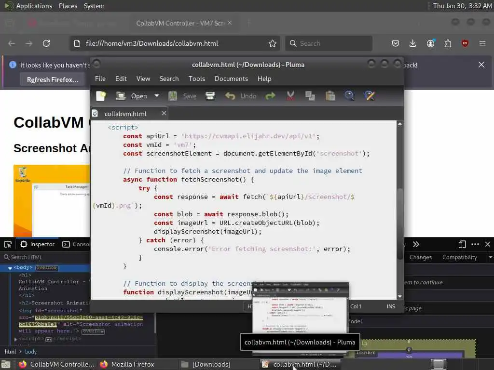Open the View menu in Pluma

pos(143,79)
